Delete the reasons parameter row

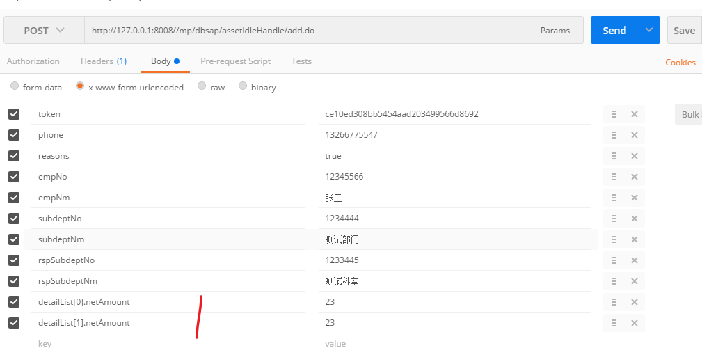point(634,156)
